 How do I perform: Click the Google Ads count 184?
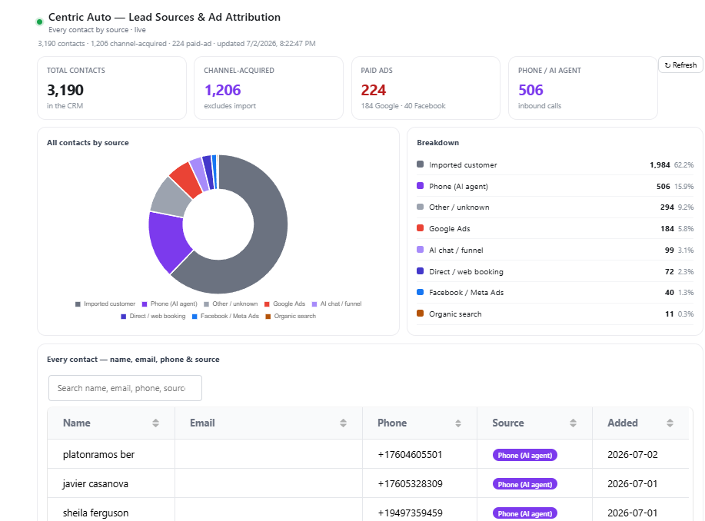click(x=667, y=229)
